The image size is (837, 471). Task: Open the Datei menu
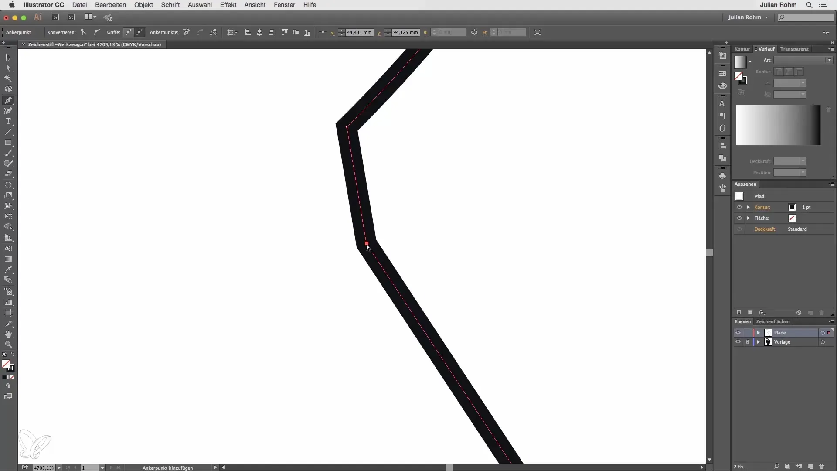tap(79, 5)
